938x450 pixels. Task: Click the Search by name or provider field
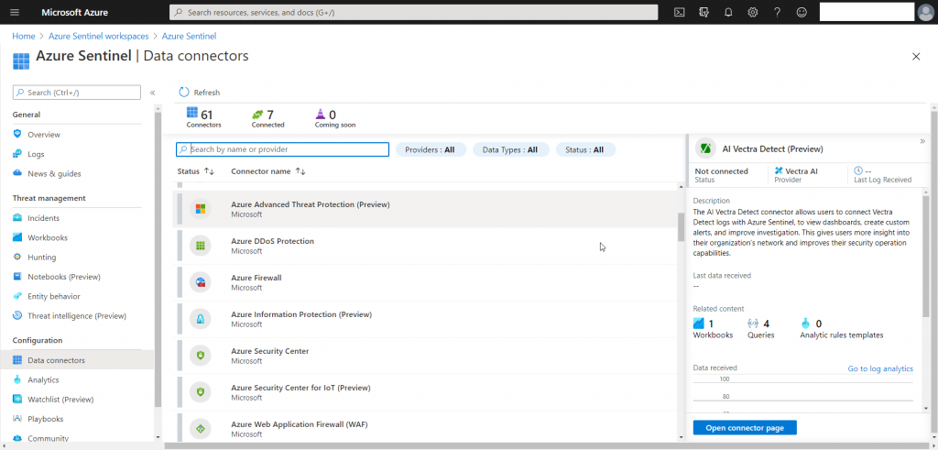tap(282, 149)
